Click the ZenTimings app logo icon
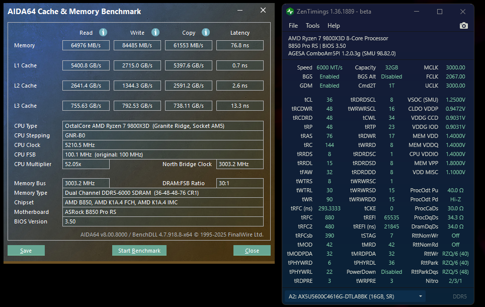This screenshot has height=307, width=485. (x=290, y=12)
